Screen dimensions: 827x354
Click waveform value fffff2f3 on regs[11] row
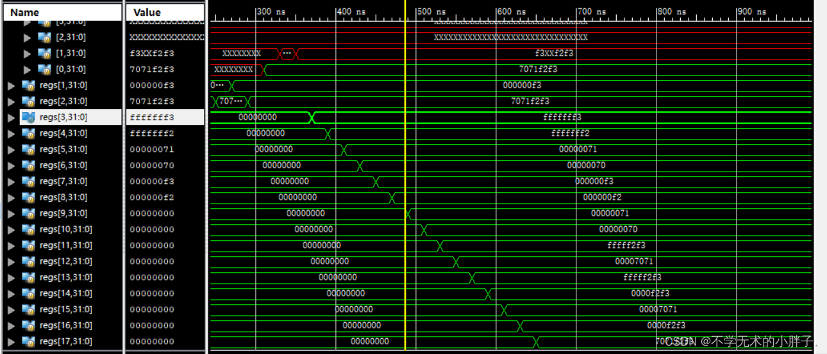(x=626, y=245)
